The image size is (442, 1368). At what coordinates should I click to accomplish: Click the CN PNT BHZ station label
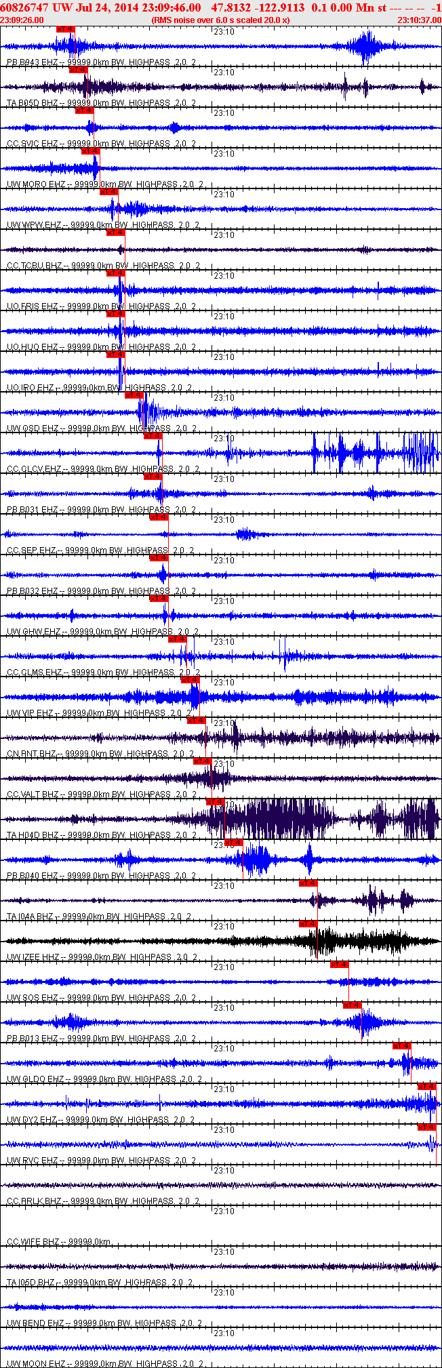click(x=100, y=754)
